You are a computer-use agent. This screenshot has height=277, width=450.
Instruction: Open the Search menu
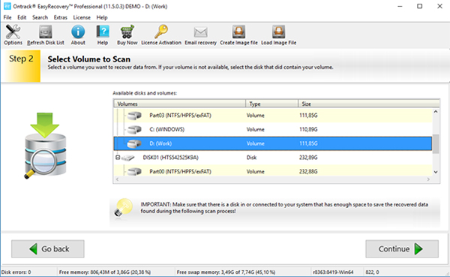[40, 17]
